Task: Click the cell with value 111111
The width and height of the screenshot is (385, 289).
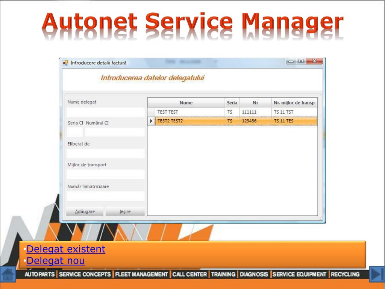Action: pos(255,112)
